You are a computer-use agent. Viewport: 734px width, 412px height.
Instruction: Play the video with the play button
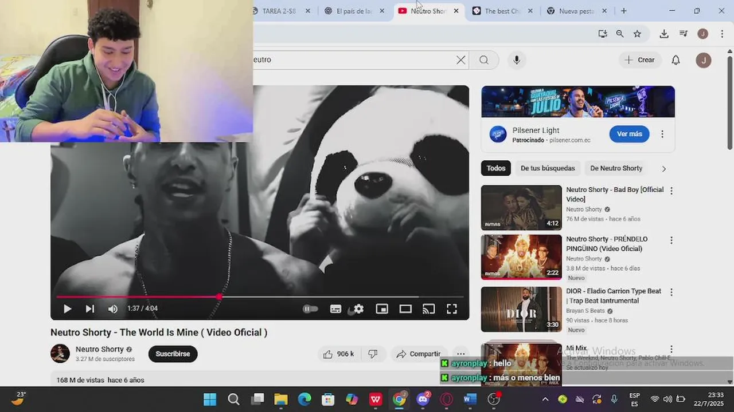coord(67,309)
